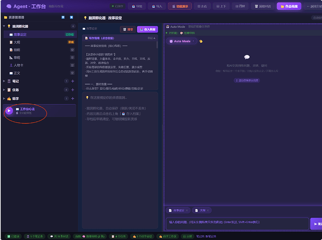Switch to the four-pane layout
The image size is (322, 240).
(x=240, y=6)
